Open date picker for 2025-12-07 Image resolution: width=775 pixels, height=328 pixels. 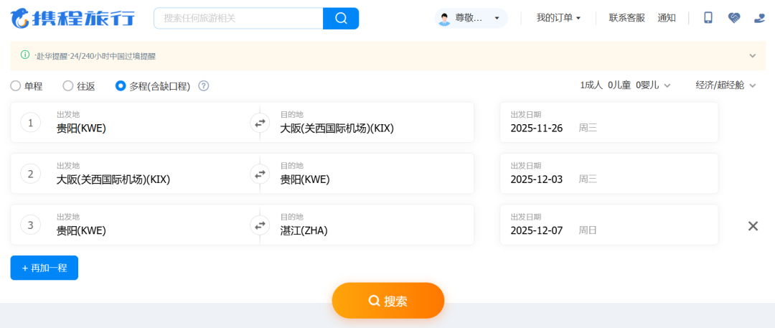point(609,225)
